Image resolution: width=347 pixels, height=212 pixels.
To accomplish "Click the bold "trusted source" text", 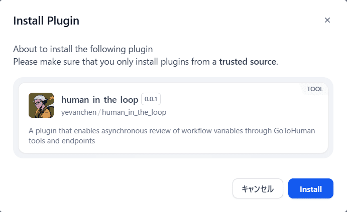I will point(248,62).
